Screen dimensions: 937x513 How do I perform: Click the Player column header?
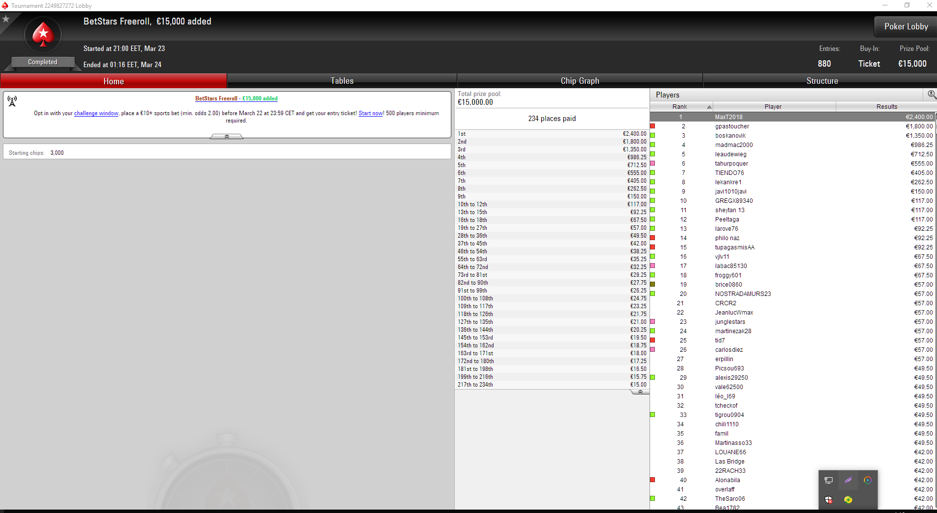click(x=774, y=107)
